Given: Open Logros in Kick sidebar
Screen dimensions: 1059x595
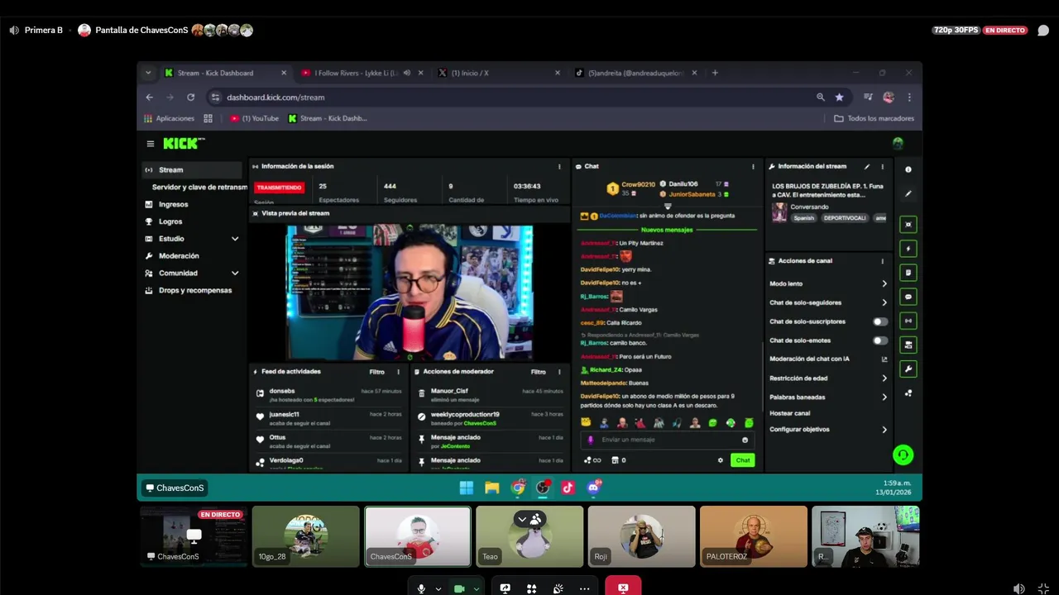Looking at the screenshot, I should 170,221.
